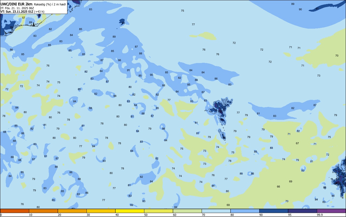Click the 0–10 dark orange legend swatch

[x=15, y=211]
